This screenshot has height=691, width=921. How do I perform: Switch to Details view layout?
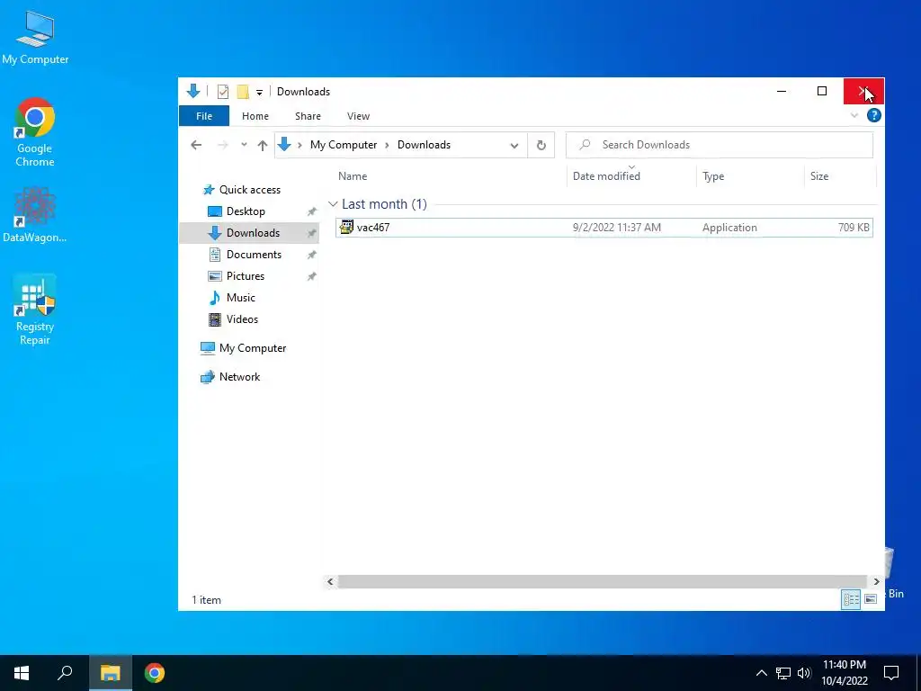tap(851, 599)
